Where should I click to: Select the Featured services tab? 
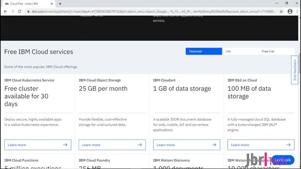204,51
